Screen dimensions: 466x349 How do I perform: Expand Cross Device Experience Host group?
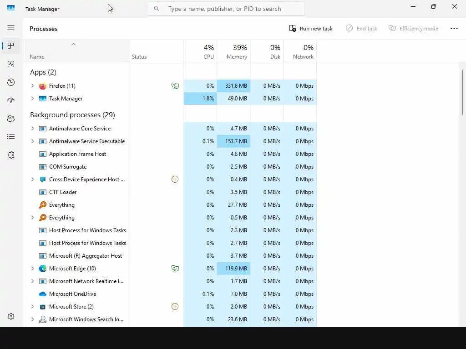pos(32,179)
